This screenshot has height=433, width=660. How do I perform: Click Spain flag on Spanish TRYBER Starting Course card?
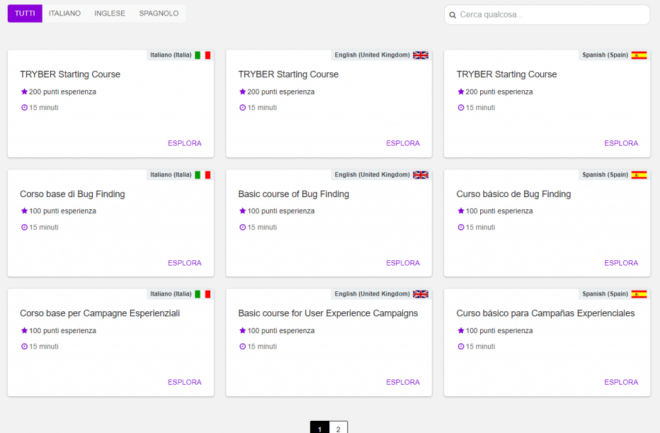639,55
